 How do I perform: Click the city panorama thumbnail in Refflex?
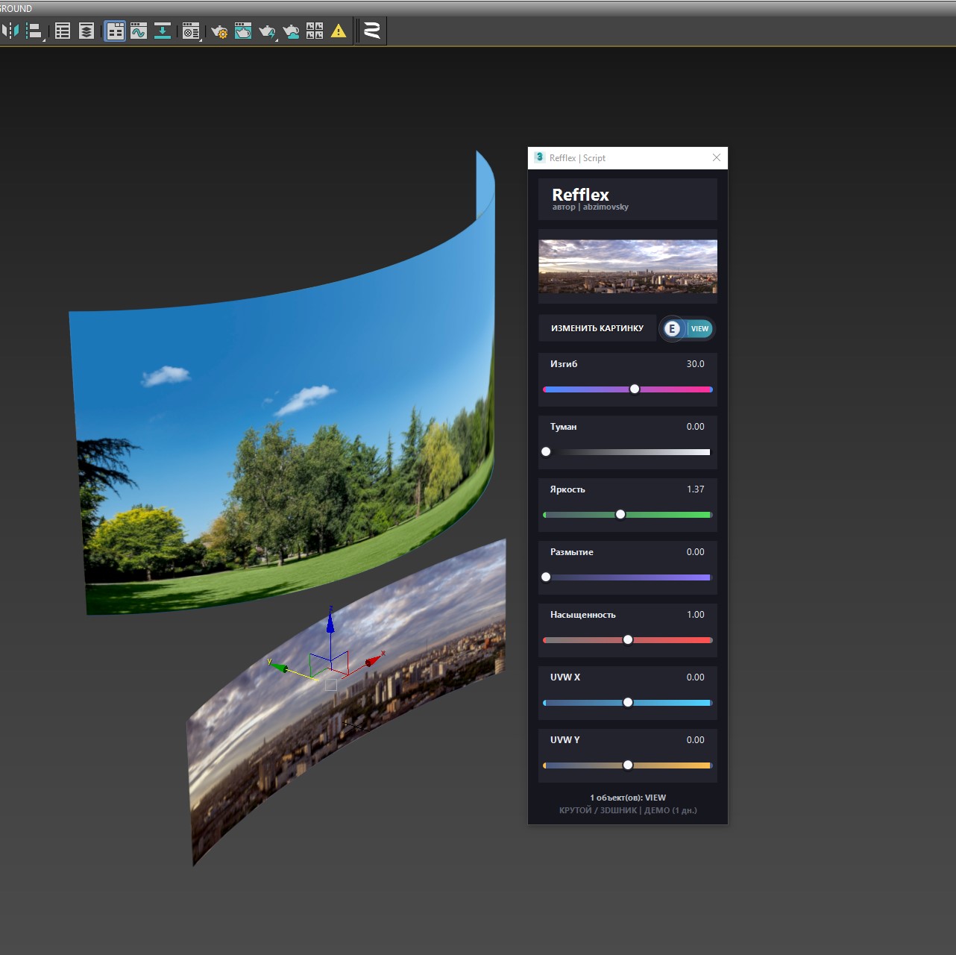[x=628, y=266]
